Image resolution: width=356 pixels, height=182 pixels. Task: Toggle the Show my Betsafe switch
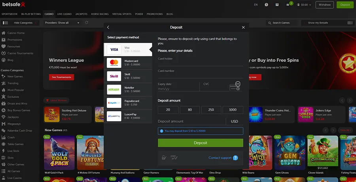(350, 23)
